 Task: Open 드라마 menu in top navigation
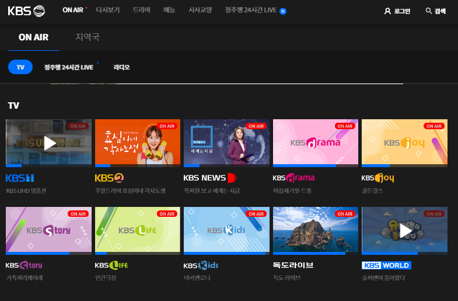142,11
